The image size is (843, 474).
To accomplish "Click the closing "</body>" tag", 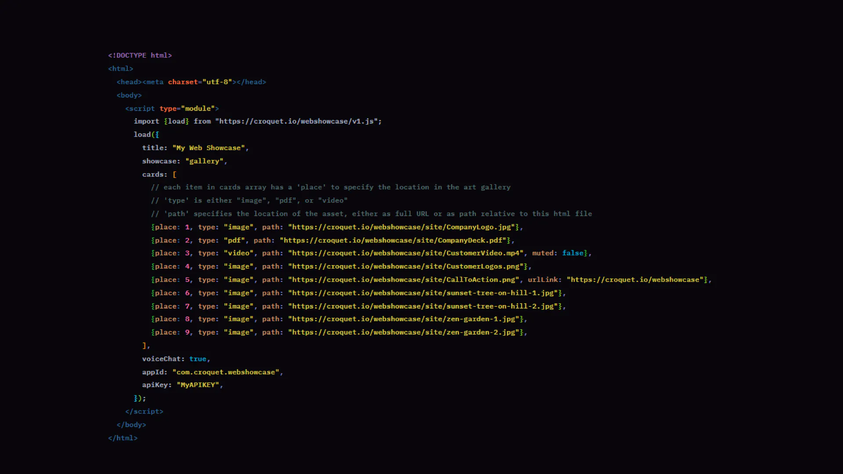I will pyautogui.click(x=131, y=424).
